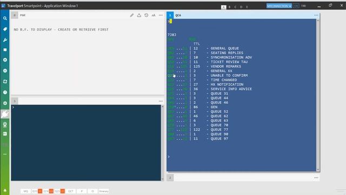
Task: Select the QUEUE 97 row
Action: coord(198,139)
